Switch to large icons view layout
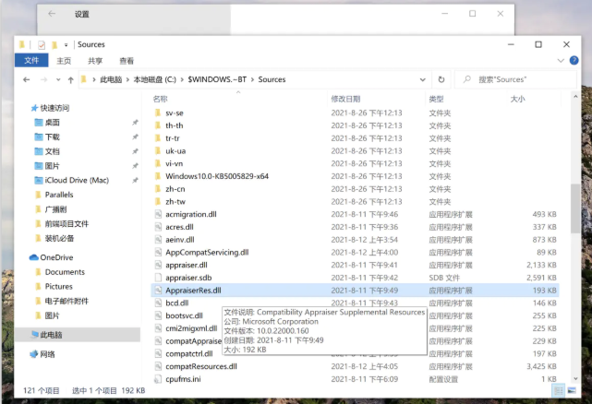 coord(572,391)
